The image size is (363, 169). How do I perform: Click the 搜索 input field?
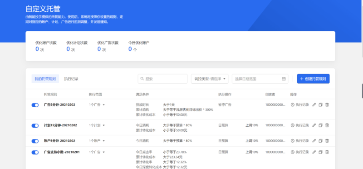tap(162, 79)
